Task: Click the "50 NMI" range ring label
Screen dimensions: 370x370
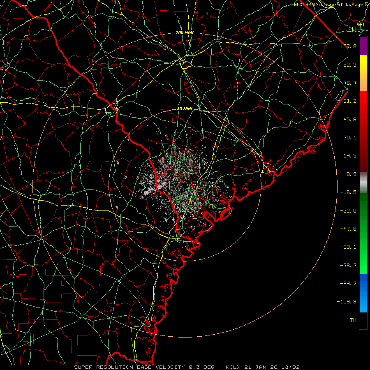Action: coord(185,109)
